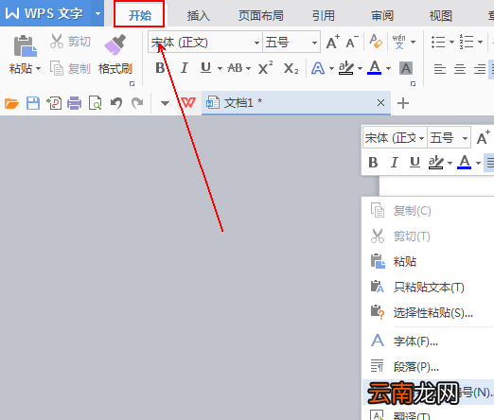Open the 插入 (Insert) ribbon tab

pos(198,15)
